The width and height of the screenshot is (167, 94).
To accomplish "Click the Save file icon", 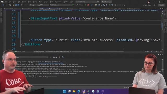I will click(x=16, y=5).
